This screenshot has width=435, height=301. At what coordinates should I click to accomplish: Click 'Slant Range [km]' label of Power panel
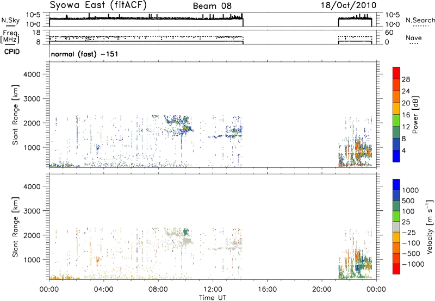pos(15,115)
